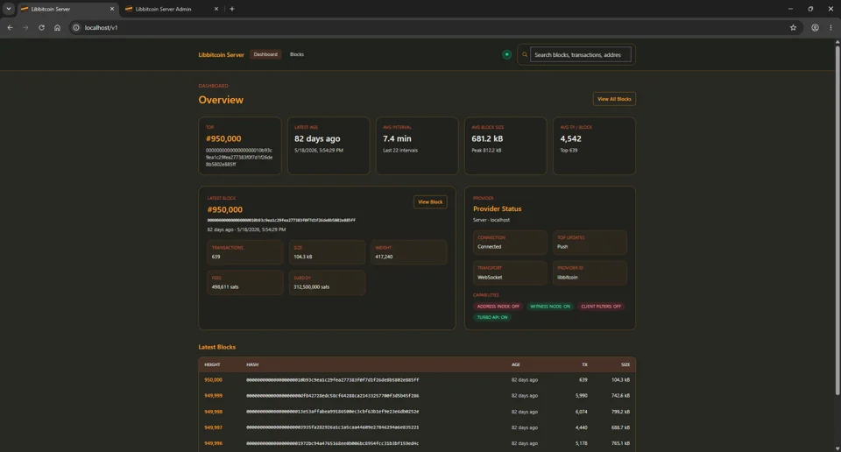Click the AGE column header

point(515,364)
